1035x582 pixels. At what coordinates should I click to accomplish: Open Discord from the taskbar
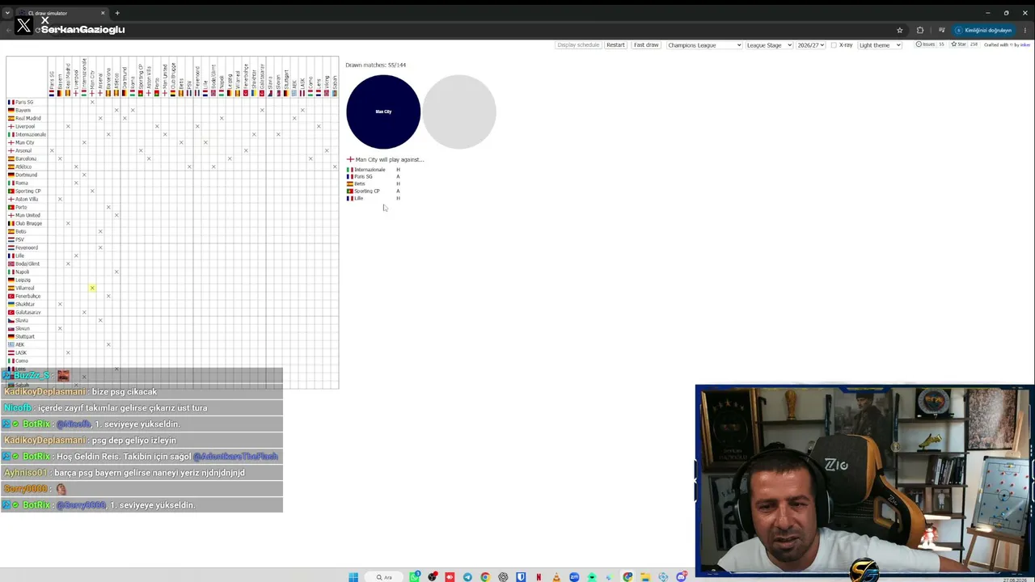point(681,577)
